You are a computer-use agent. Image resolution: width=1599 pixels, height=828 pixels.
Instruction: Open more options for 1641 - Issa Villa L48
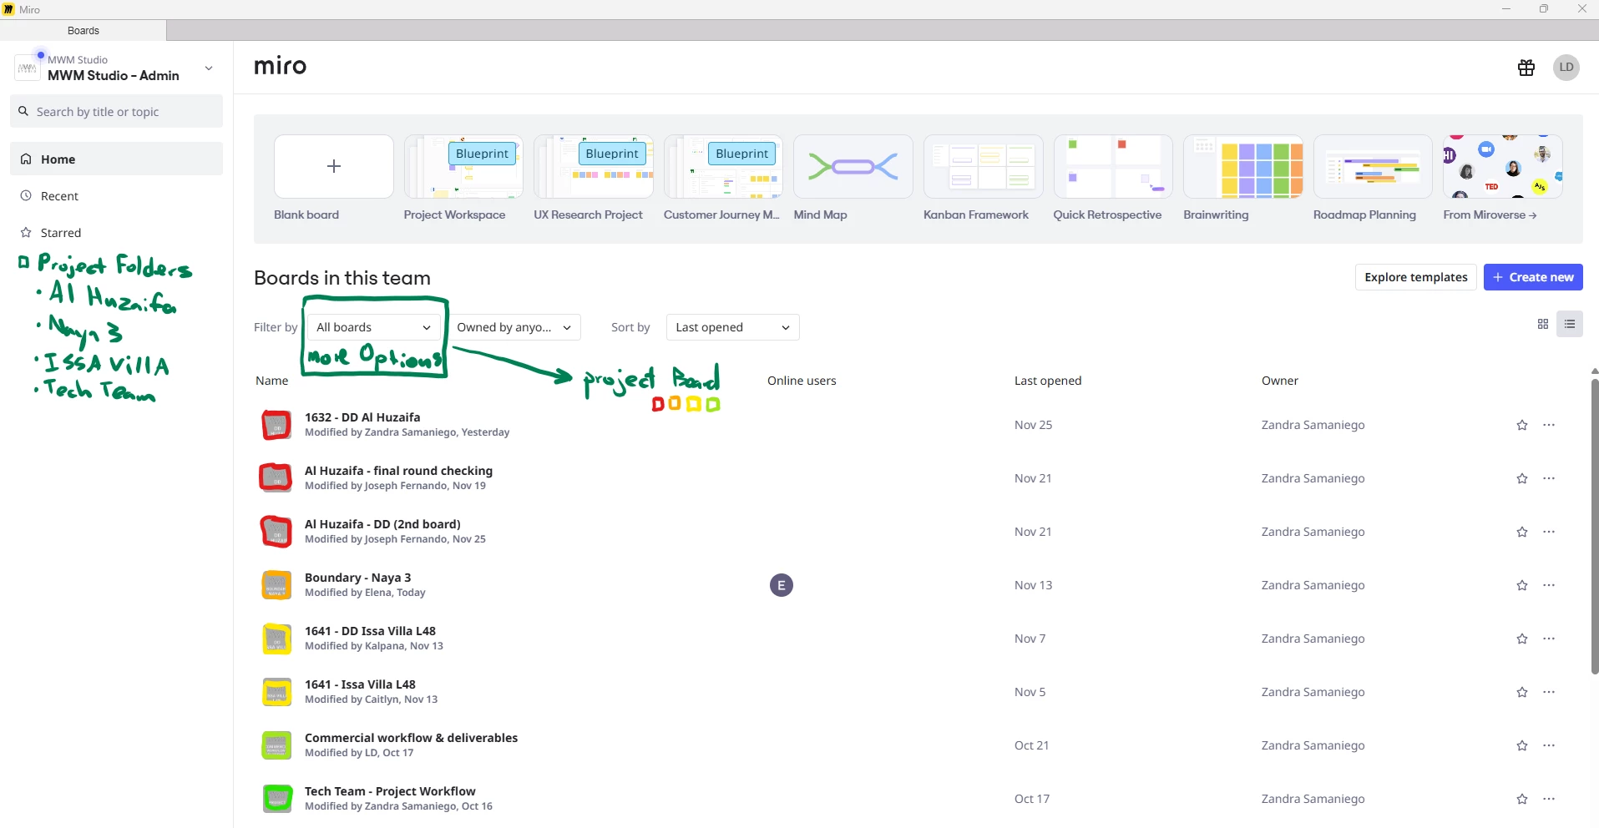click(x=1549, y=692)
